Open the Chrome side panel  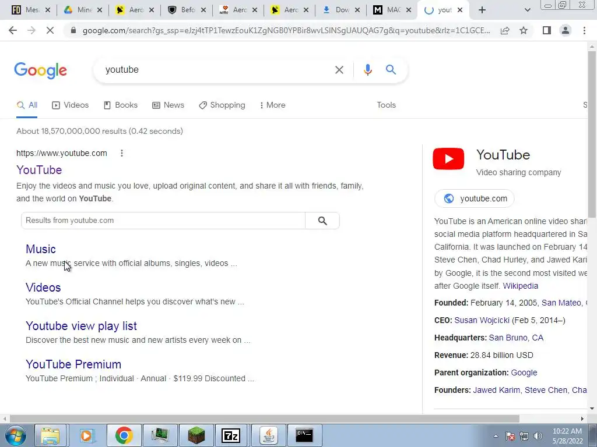tap(547, 30)
